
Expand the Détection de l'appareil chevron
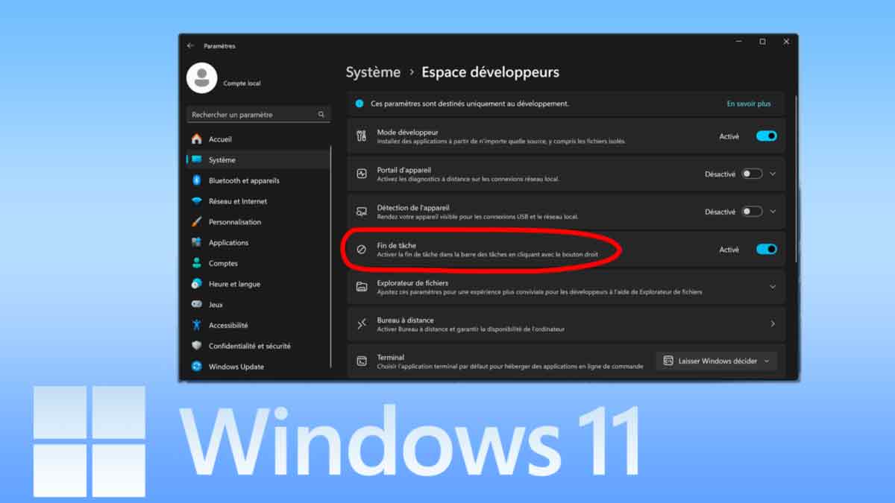pyautogui.click(x=773, y=212)
